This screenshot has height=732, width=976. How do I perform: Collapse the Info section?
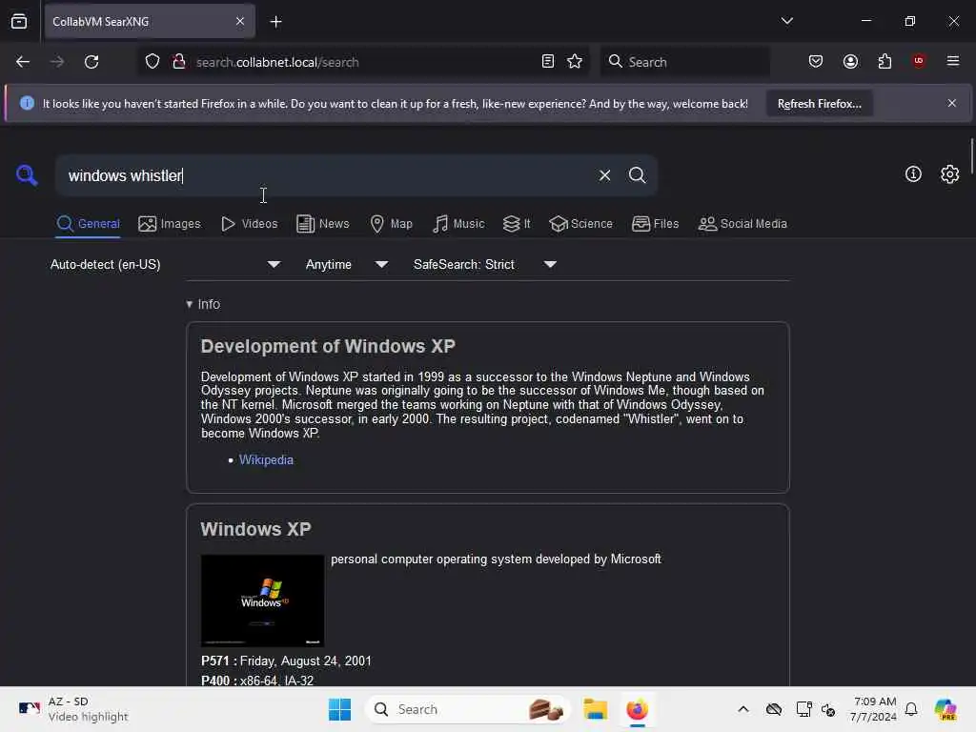click(x=203, y=304)
